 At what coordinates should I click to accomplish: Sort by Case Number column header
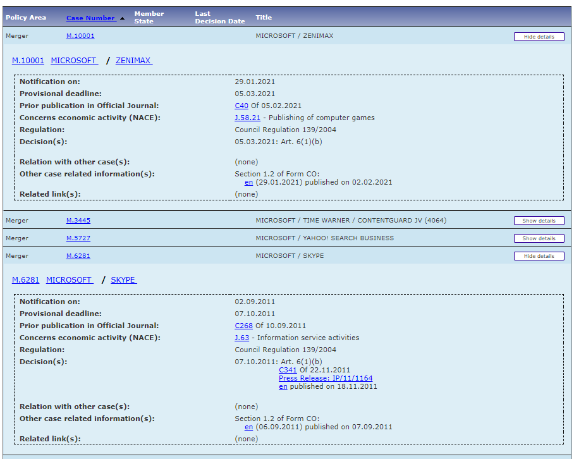[x=91, y=18]
